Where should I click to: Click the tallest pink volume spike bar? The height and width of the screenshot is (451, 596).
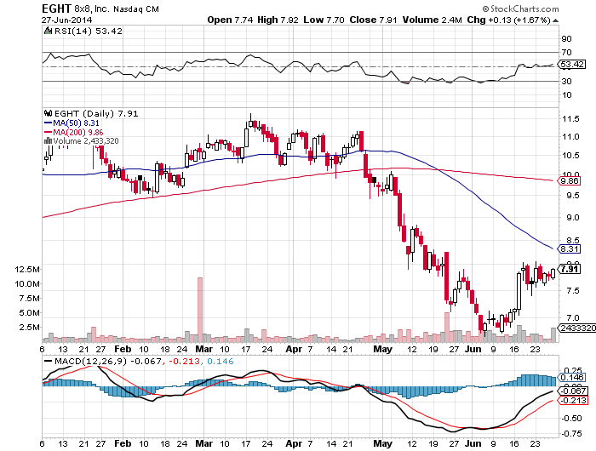click(200, 310)
